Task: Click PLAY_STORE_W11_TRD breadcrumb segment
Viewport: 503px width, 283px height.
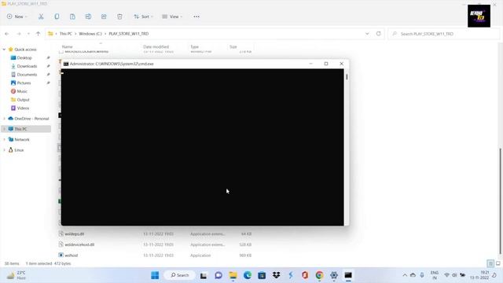Action: (x=129, y=34)
